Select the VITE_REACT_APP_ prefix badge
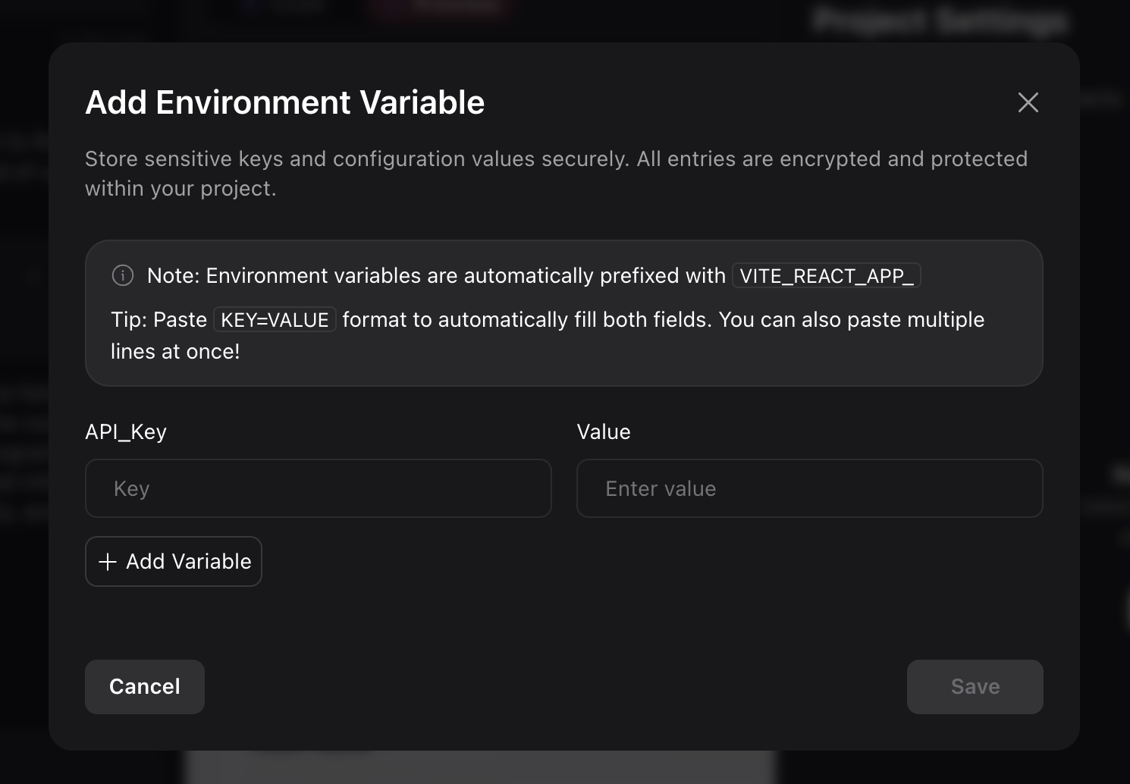 (x=825, y=276)
